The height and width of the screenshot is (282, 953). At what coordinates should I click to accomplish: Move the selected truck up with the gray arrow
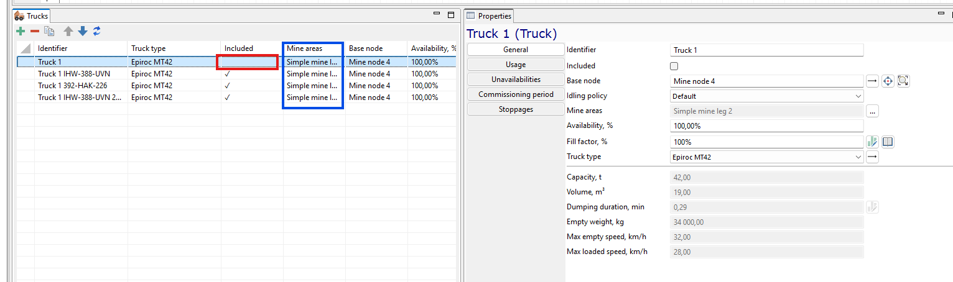point(68,31)
